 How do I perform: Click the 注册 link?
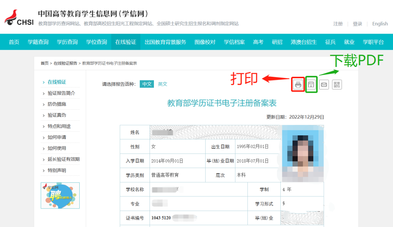(338, 24)
